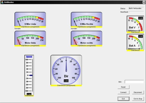The image size is (146, 103).
Task: Click the Connect button
Action: point(123,92)
